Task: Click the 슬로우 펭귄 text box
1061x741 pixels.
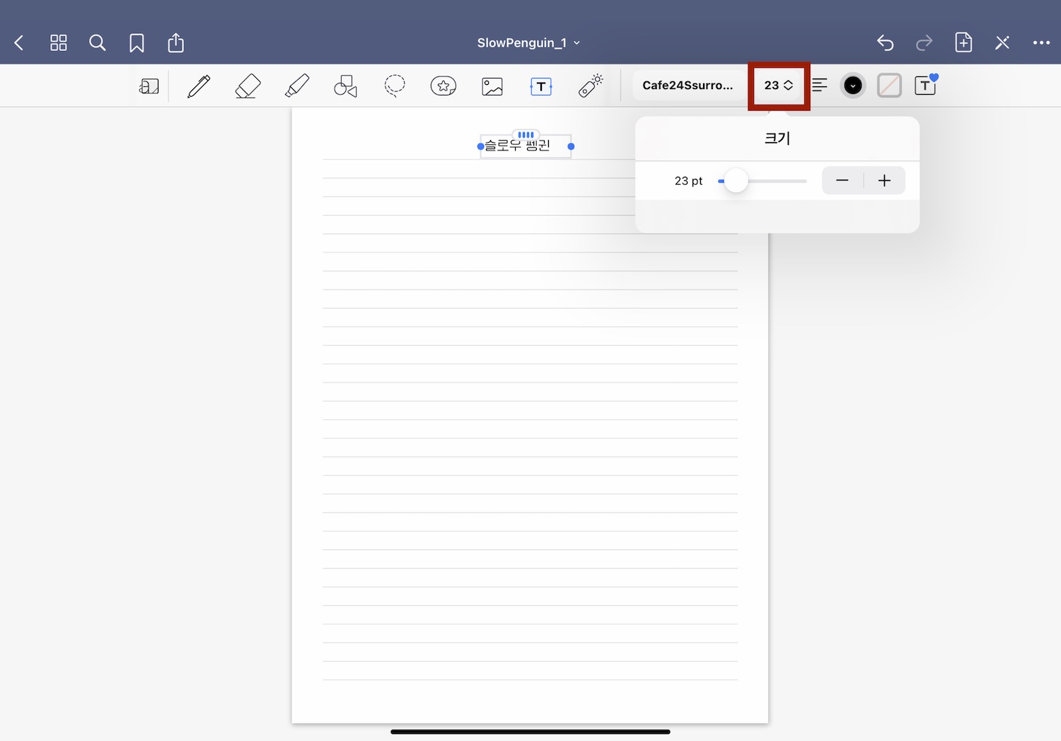Action: 526,146
